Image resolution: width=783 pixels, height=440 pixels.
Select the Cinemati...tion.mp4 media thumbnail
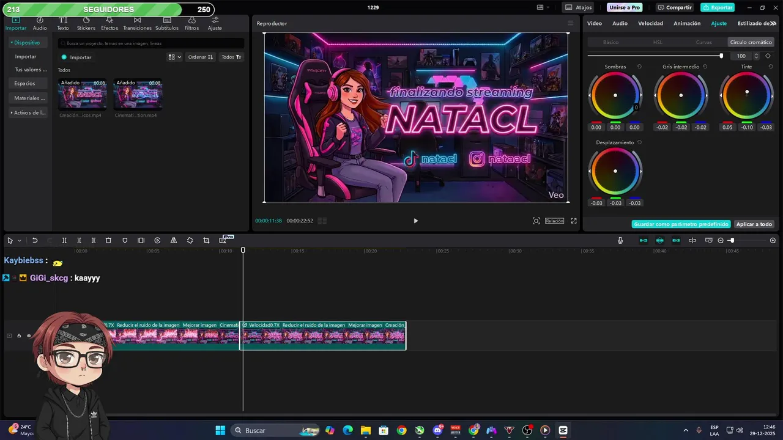point(138,94)
